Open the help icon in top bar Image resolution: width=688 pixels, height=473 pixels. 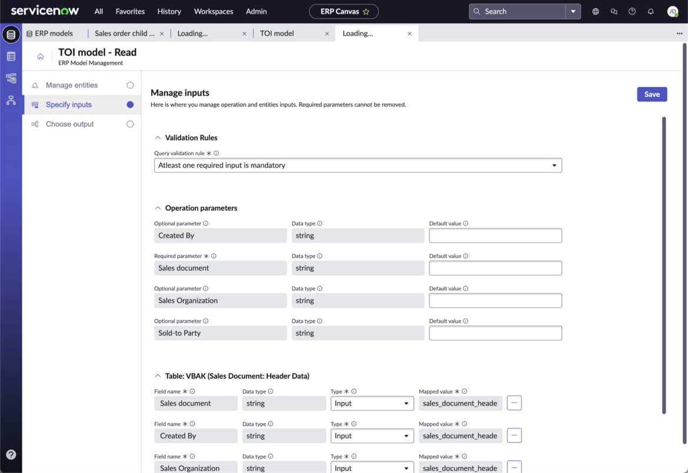click(632, 11)
